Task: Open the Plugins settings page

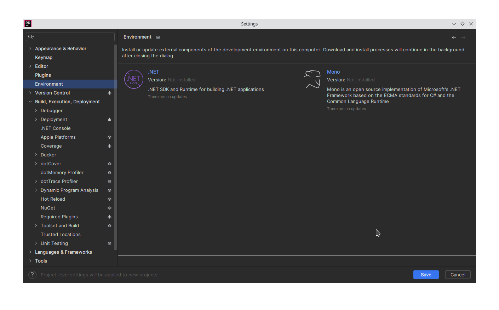Action: (x=43, y=75)
